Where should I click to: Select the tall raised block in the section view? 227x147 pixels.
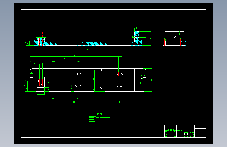(x=137, y=37)
